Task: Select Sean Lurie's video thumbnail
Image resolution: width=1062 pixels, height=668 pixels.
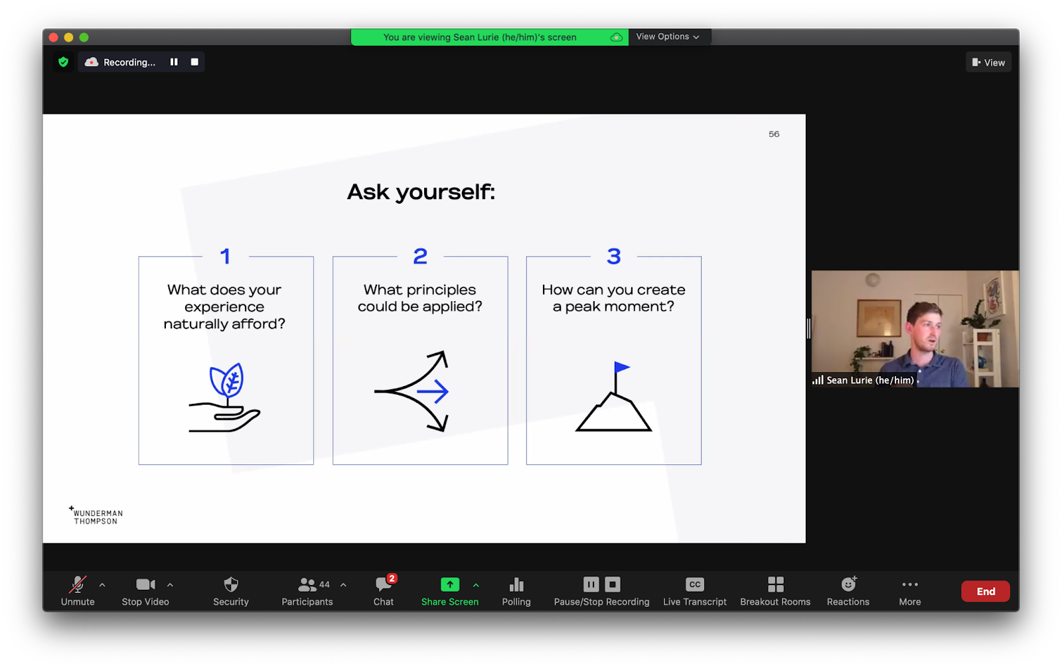Action: coord(915,328)
